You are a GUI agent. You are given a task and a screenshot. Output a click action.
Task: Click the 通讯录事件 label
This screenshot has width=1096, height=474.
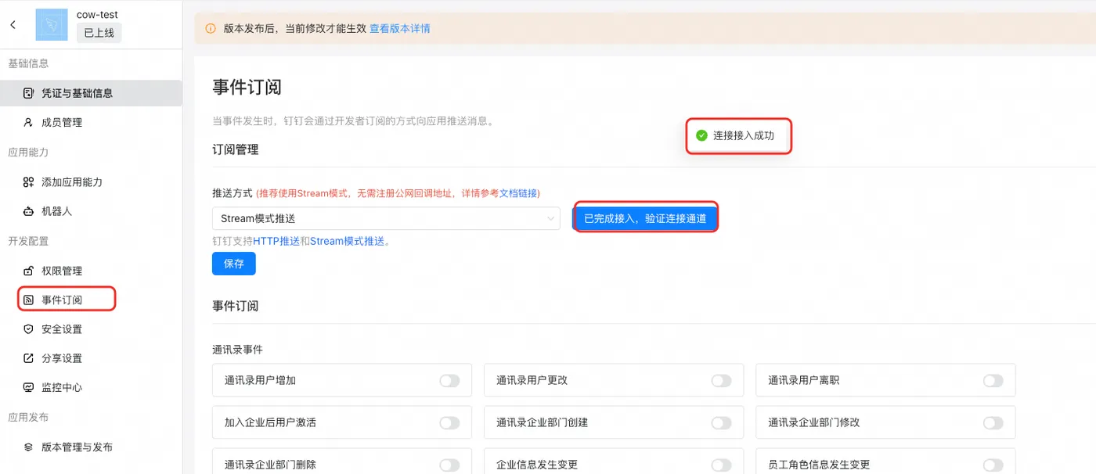(x=237, y=349)
